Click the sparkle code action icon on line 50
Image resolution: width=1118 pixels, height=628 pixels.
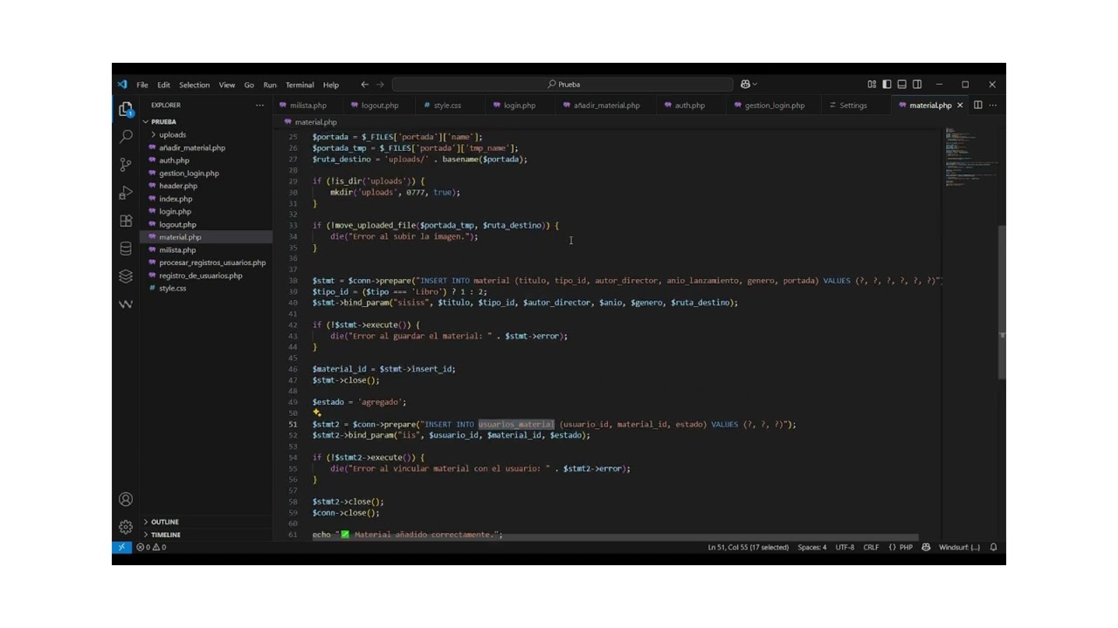click(317, 413)
